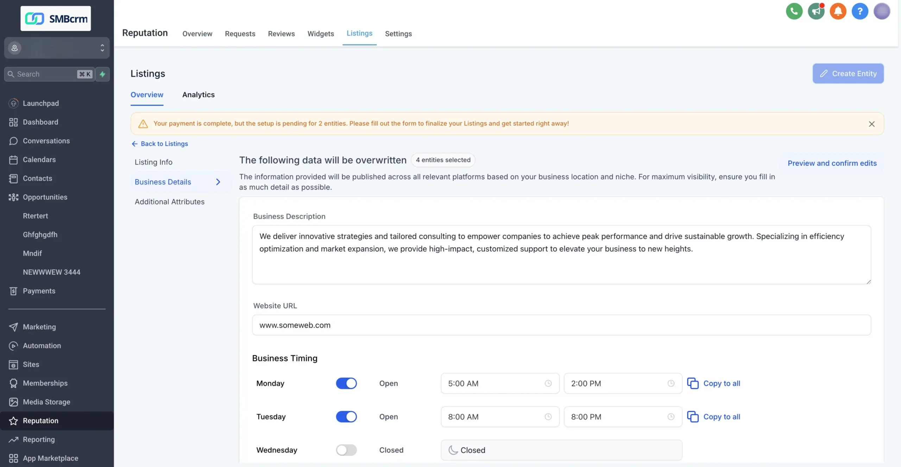Click the Create Entity button
Image resolution: width=901 pixels, height=467 pixels.
848,74
